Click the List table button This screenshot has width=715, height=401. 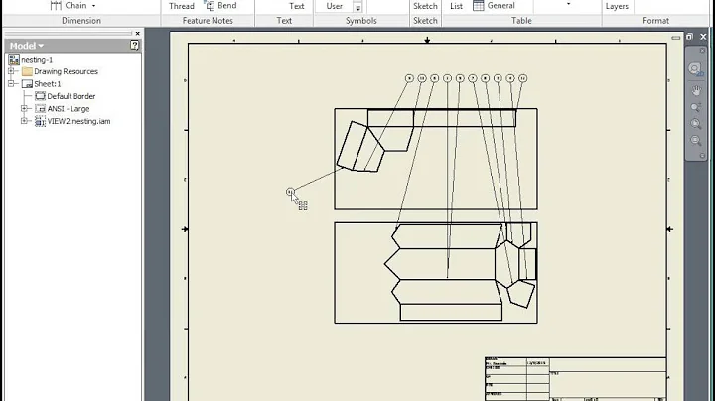pyautogui.click(x=456, y=6)
